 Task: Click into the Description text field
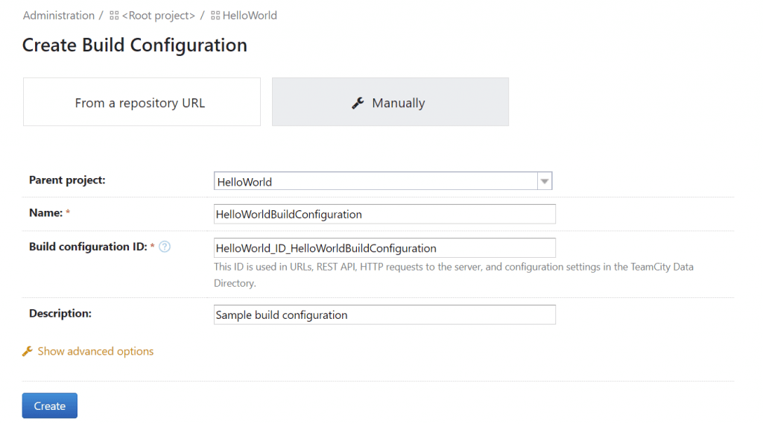(384, 314)
